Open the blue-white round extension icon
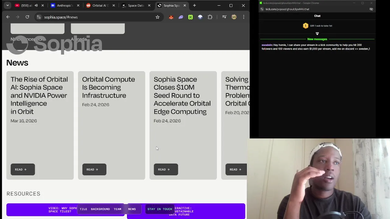The width and height of the screenshot is (390, 219). [200, 17]
